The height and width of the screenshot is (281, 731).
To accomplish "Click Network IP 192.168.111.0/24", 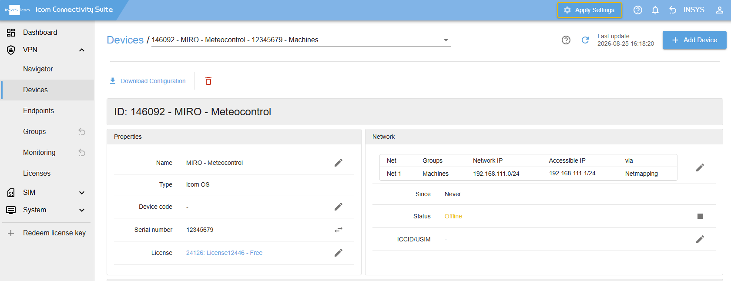I will (x=496, y=174).
